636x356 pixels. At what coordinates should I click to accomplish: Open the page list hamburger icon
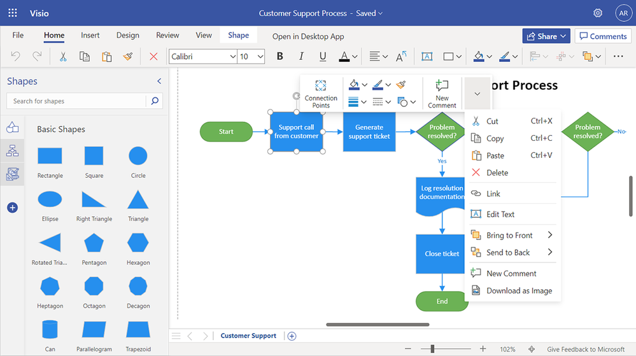click(x=176, y=336)
